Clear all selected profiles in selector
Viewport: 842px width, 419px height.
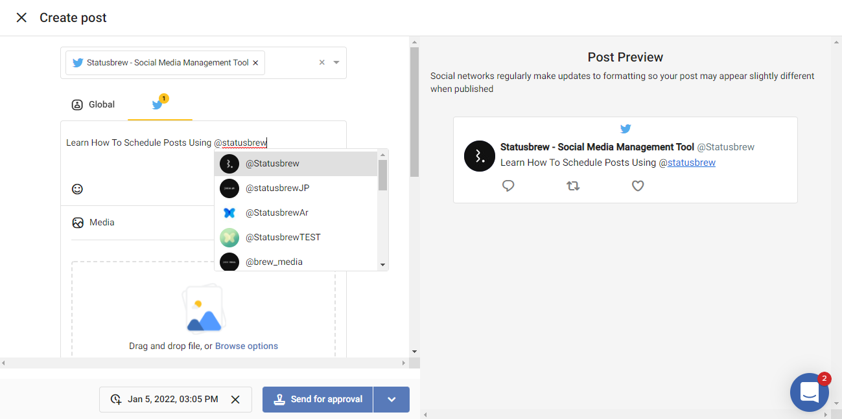tap(322, 63)
